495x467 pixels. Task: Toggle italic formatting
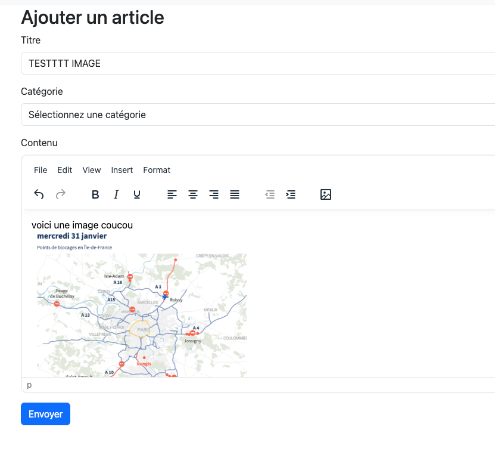116,194
